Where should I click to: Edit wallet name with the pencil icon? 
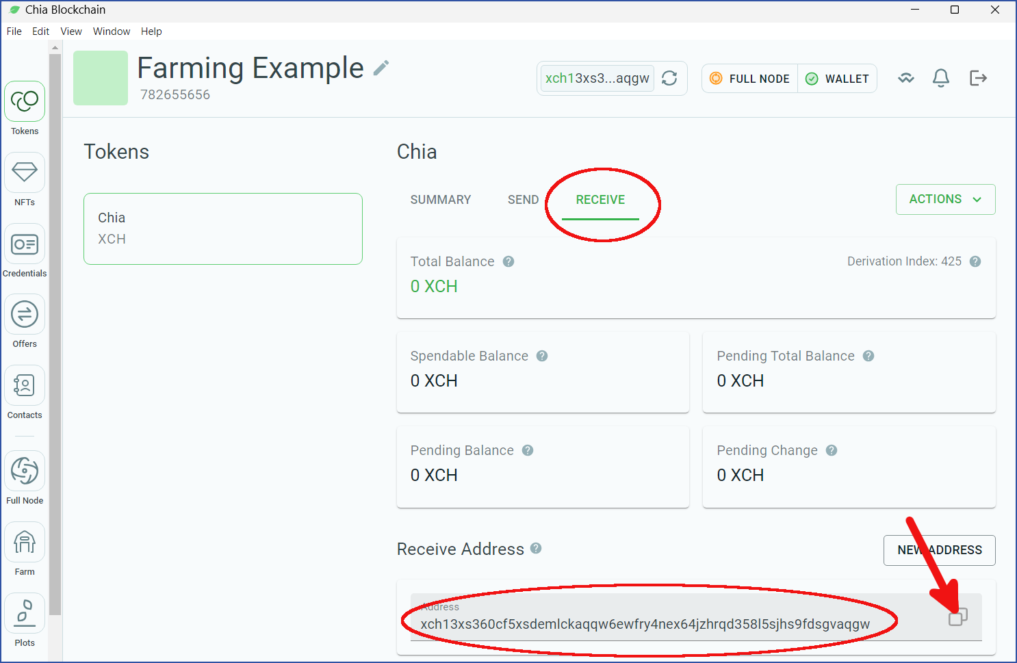point(381,68)
